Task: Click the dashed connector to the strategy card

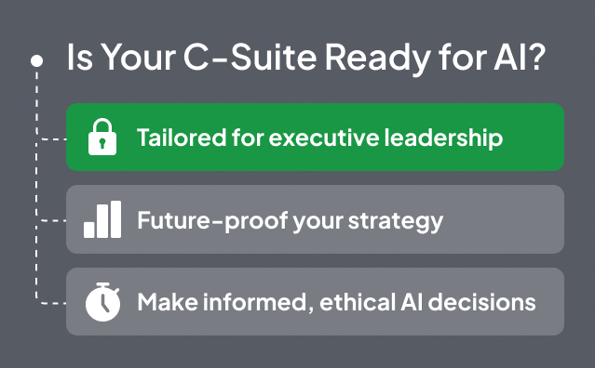Action: coord(53,221)
